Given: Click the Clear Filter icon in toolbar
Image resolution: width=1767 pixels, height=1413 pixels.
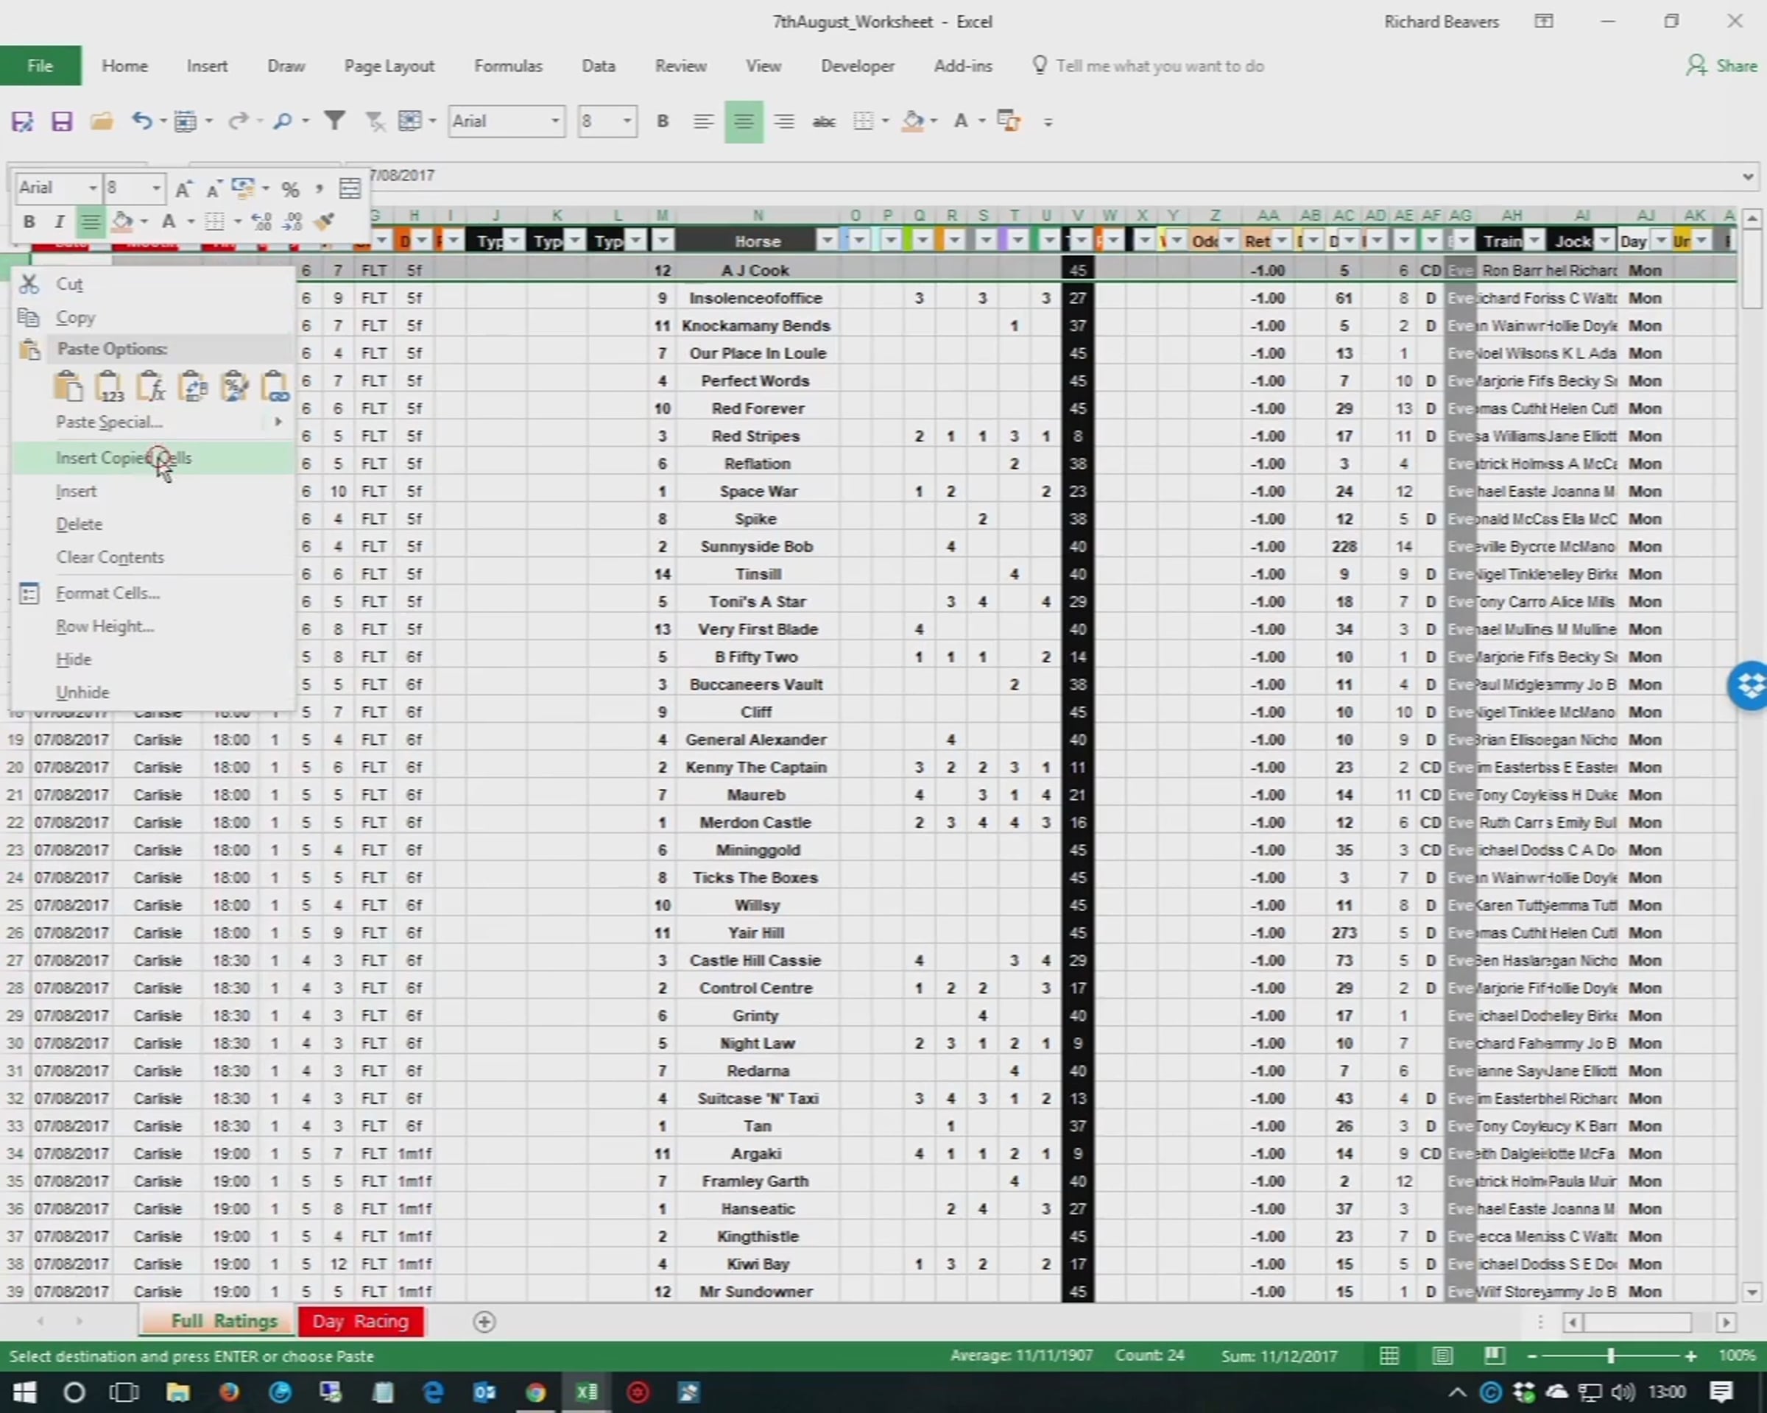Looking at the screenshot, I should point(375,122).
